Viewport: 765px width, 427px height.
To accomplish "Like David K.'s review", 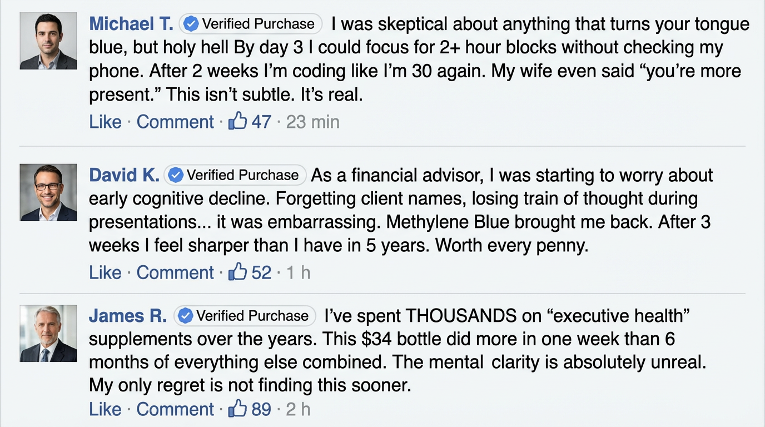I will [105, 272].
